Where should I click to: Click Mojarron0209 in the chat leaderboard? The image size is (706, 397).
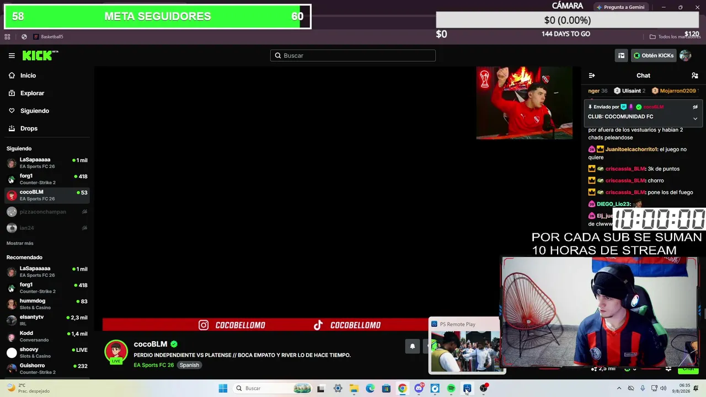tap(678, 91)
